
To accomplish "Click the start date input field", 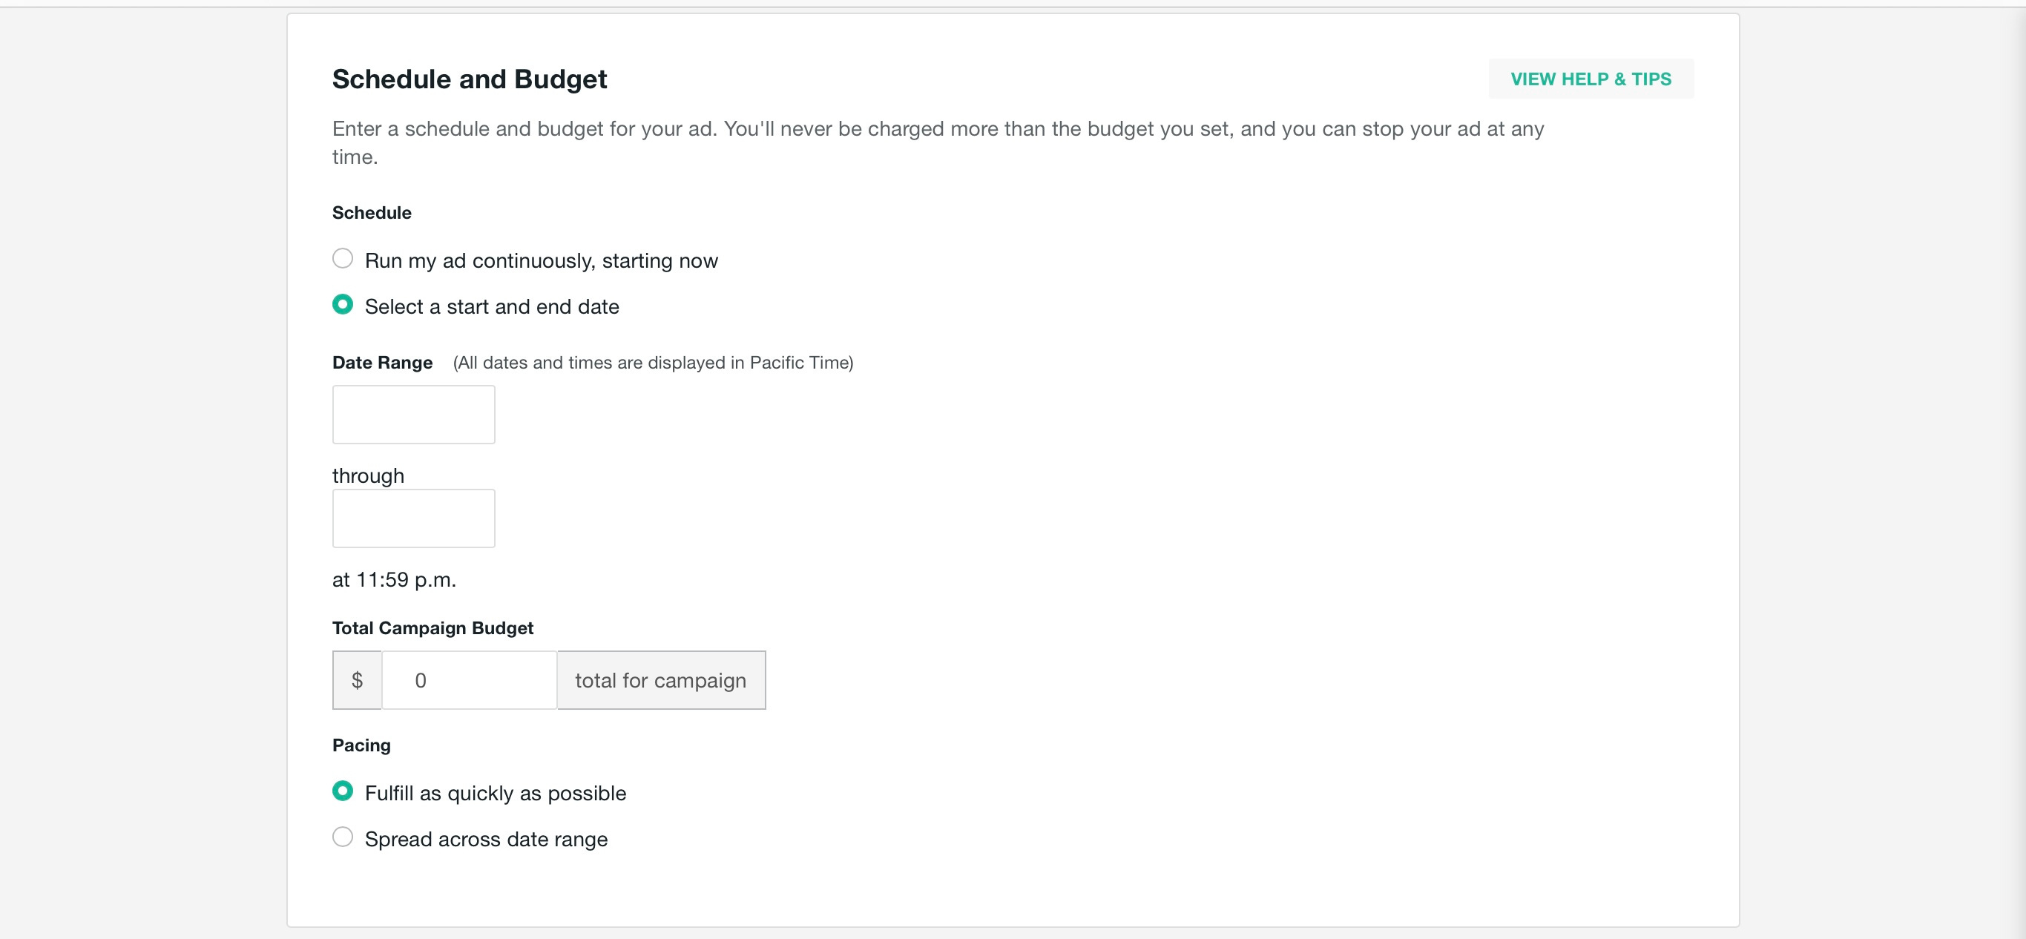I will coord(413,415).
